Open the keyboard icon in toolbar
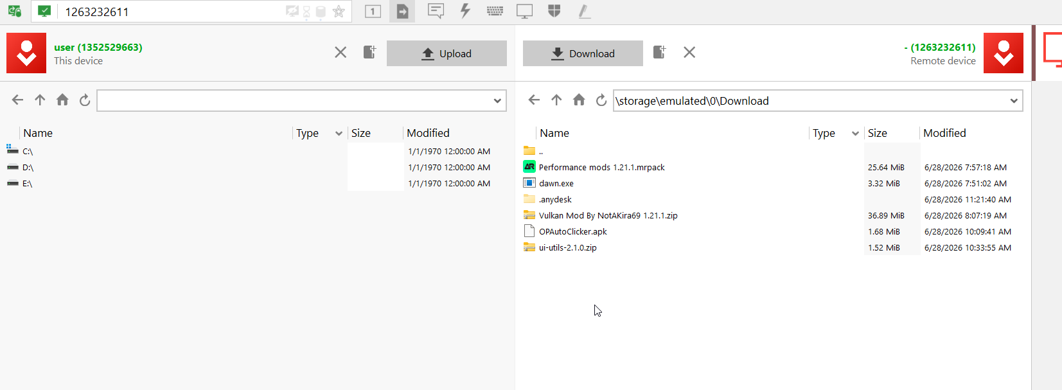Viewport: 1062px width, 390px height. (x=495, y=11)
